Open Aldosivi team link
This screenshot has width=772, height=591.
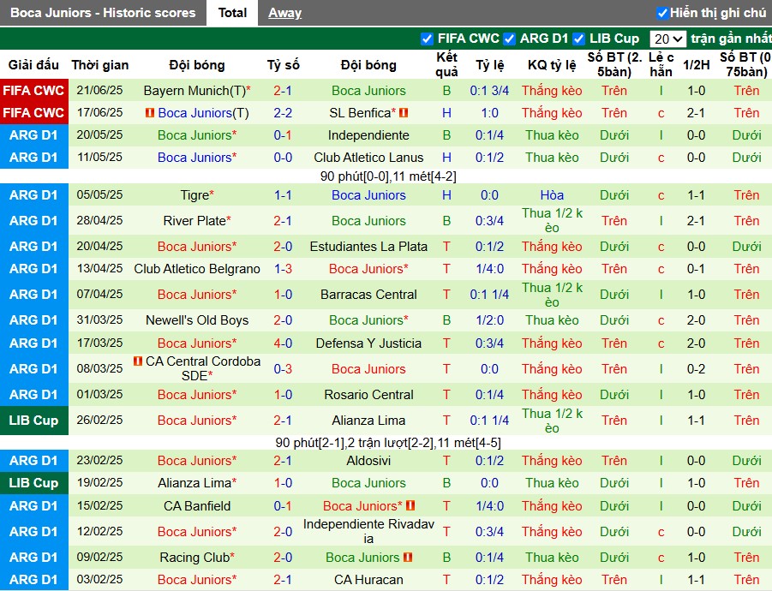368,461
